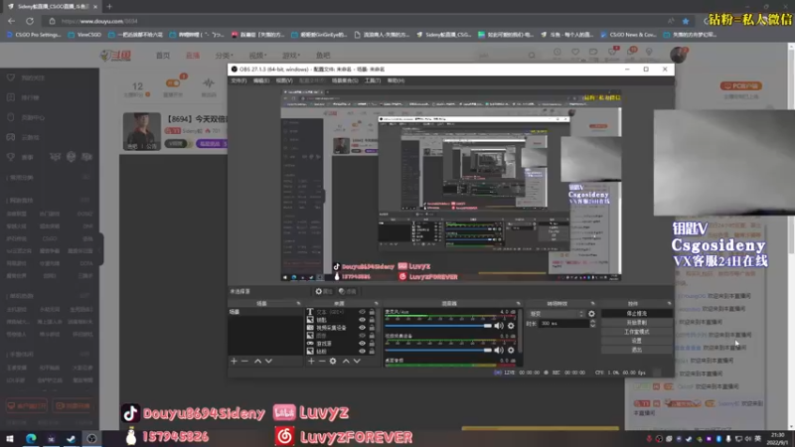Viewport: 795px width, 447px height.
Task: Toggle the lock on 视频采集设备 source
Action: pos(372,328)
